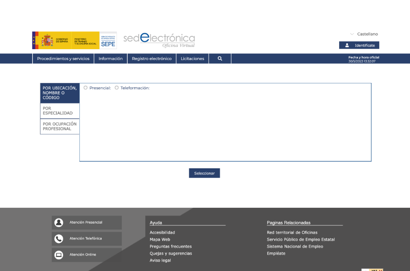The height and width of the screenshot is (271, 410).
Task: Click the Atención Online monitor icon
Action: [59, 255]
